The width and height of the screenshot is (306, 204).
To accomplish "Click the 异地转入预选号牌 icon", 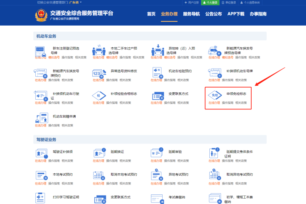I will 158,50.
